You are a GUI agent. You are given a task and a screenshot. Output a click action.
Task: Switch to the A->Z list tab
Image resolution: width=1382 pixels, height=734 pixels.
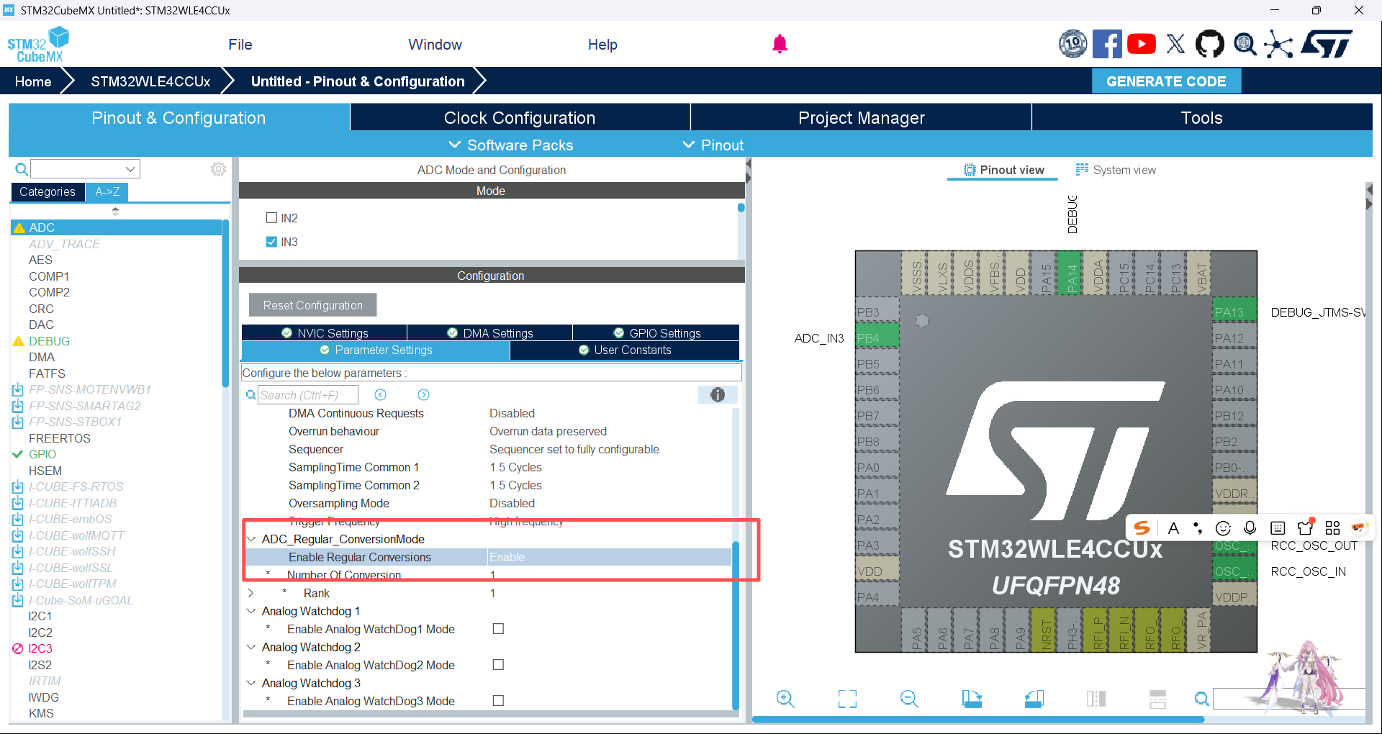pyautogui.click(x=107, y=191)
